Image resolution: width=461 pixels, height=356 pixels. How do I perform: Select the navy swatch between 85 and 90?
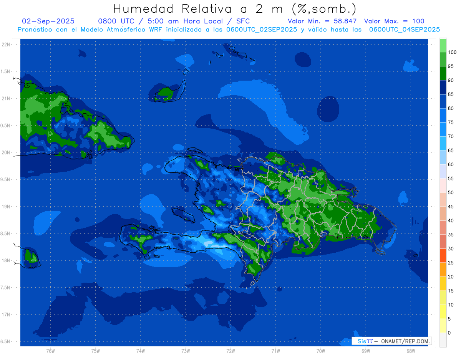pyautogui.click(x=443, y=87)
